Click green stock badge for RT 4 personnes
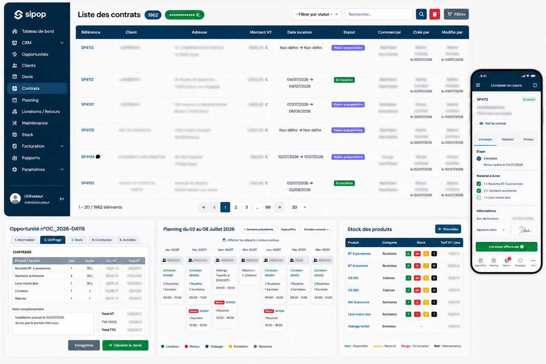 point(408,253)
